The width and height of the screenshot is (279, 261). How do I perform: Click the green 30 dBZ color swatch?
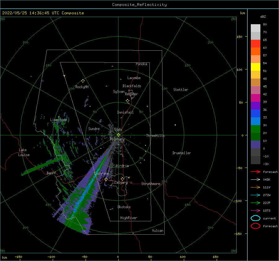255,129
